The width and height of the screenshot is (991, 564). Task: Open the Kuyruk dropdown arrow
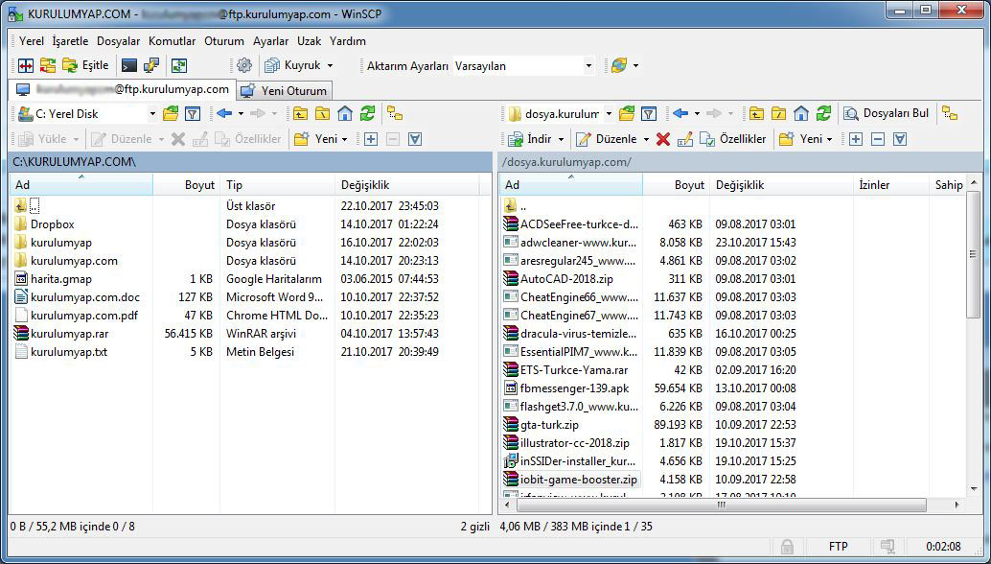[330, 66]
